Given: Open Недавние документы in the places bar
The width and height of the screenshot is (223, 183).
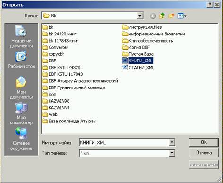Looking at the screenshot, I should click(x=21, y=36).
